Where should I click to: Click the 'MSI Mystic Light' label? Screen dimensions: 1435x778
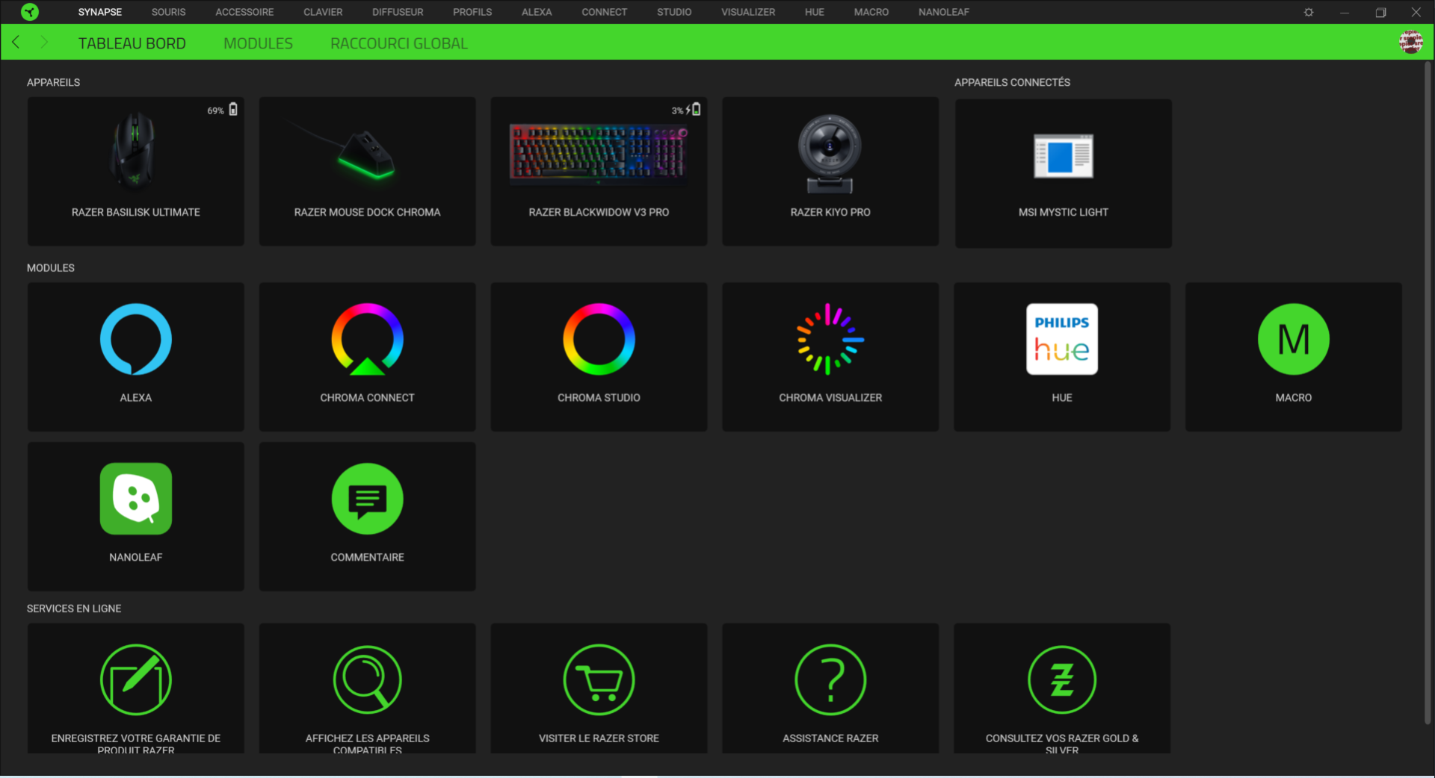click(1063, 212)
